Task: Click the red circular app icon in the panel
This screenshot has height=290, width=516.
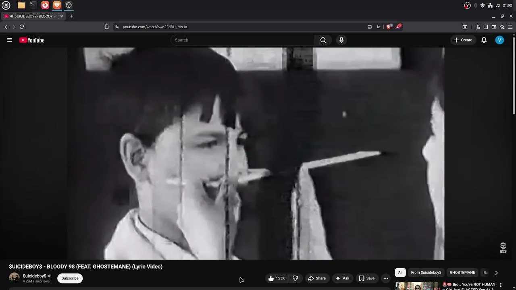Action: point(45,5)
